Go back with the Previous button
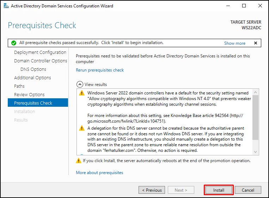This screenshot has height=198, width=269. coord(152,190)
